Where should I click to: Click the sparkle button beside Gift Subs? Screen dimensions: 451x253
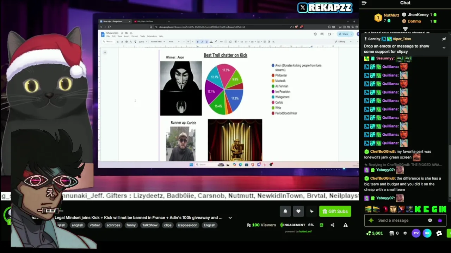[x=311, y=211]
